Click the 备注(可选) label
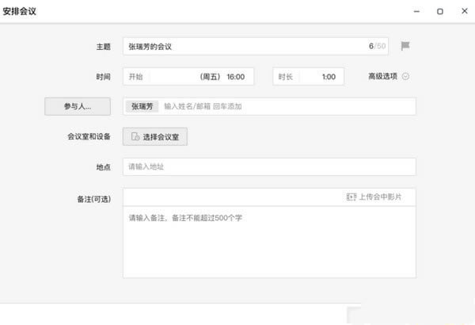Screen dimensions: 475x325 94,200
